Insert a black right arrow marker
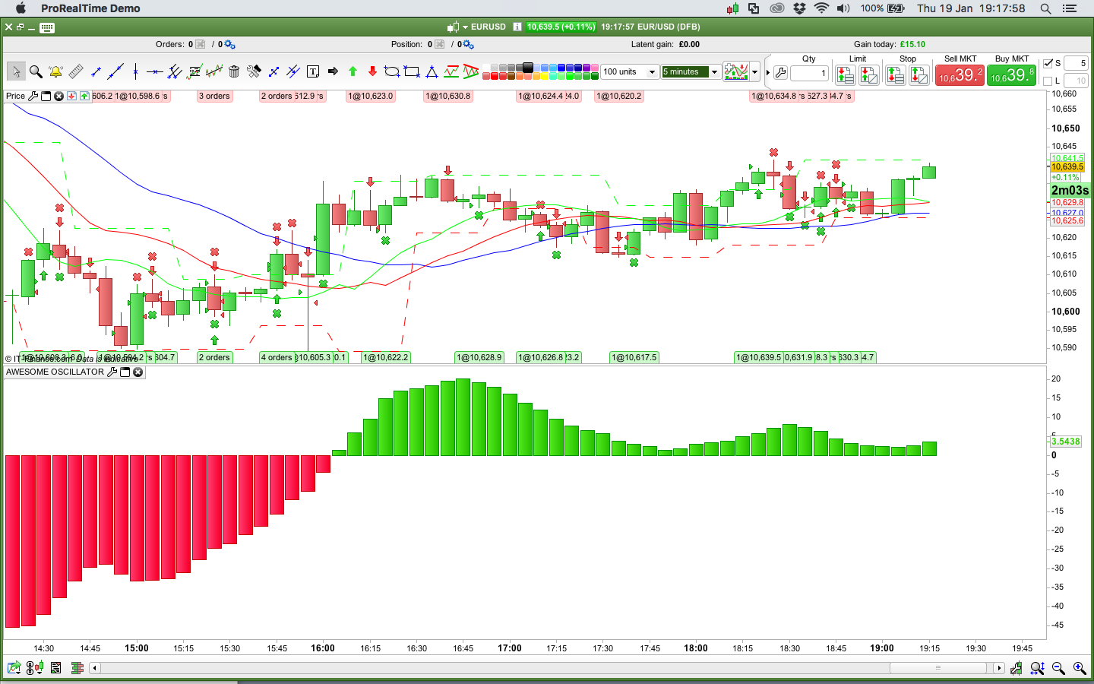The width and height of the screenshot is (1094, 684). click(x=333, y=71)
